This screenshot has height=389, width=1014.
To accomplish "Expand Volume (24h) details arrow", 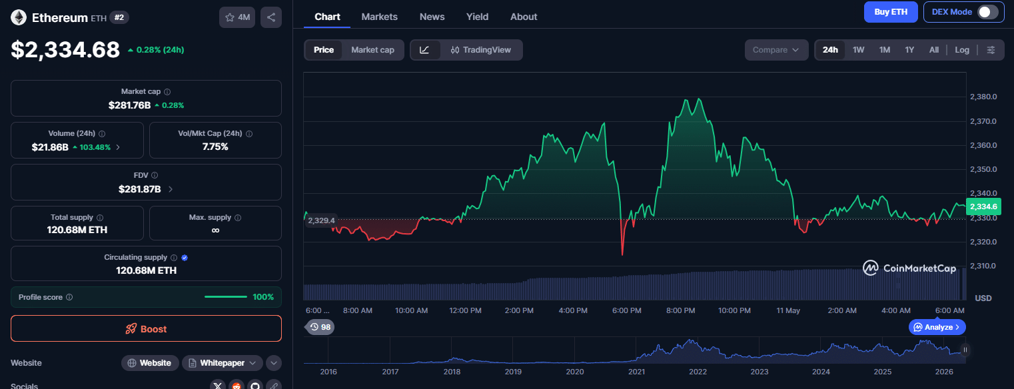I will pyautogui.click(x=118, y=147).
